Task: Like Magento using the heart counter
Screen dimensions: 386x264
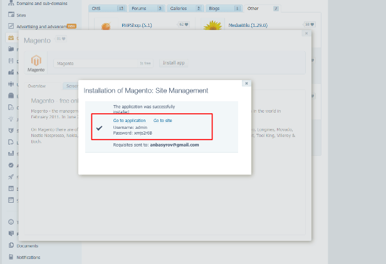Action: pos(61,39)
